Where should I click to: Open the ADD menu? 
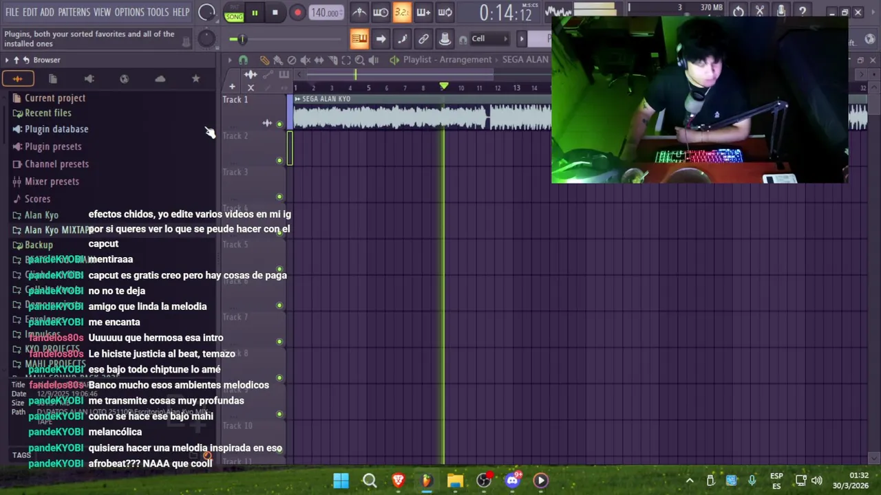tap(47, 12)
